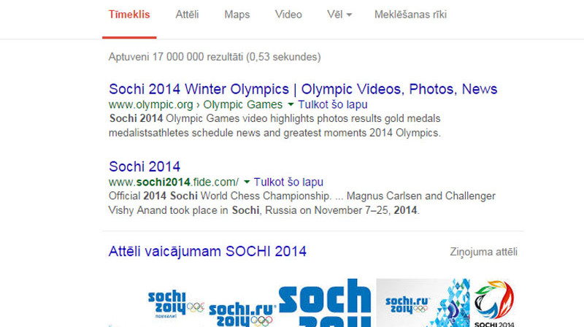Viewport: 584px width, 327px height.
Task: Select the Video tab
Action: tap(288, 15)
